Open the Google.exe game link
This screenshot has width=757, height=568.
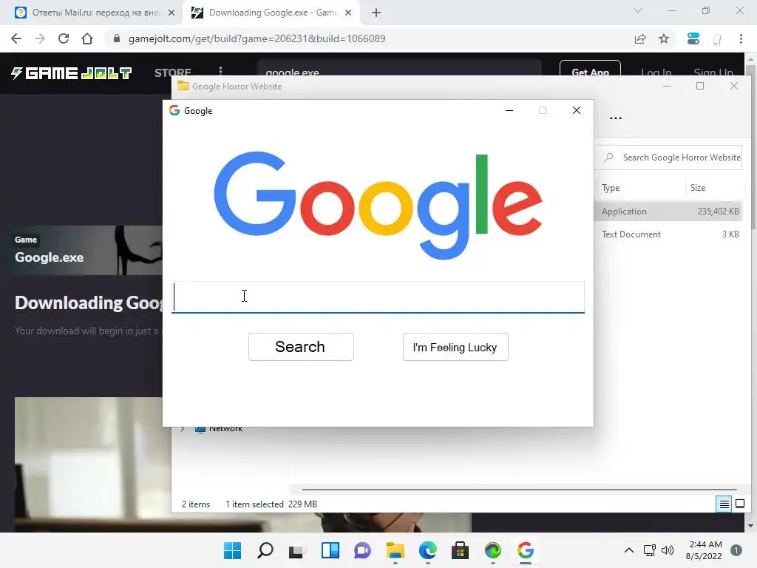click(49, 257)
